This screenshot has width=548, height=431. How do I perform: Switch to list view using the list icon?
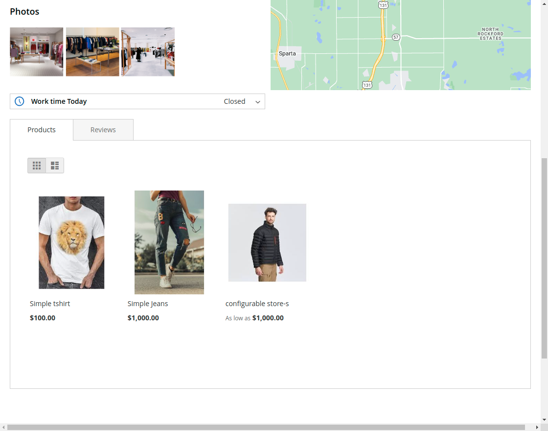click(x=54, y=165)
